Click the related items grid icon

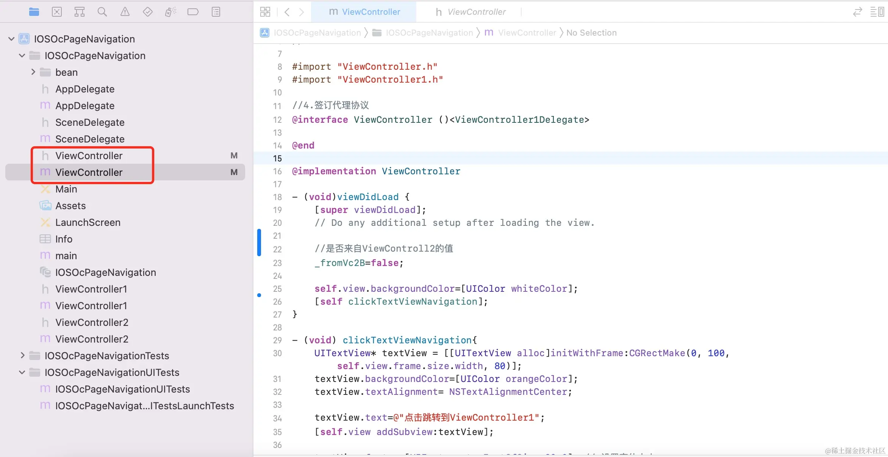(x=265, y=12)
